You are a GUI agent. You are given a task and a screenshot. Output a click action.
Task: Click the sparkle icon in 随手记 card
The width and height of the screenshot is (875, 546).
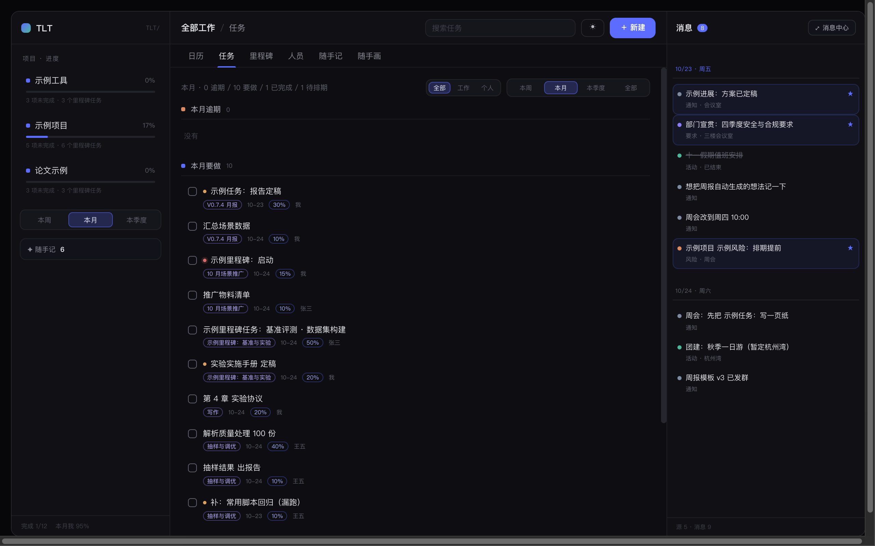(x=30, y=249)
